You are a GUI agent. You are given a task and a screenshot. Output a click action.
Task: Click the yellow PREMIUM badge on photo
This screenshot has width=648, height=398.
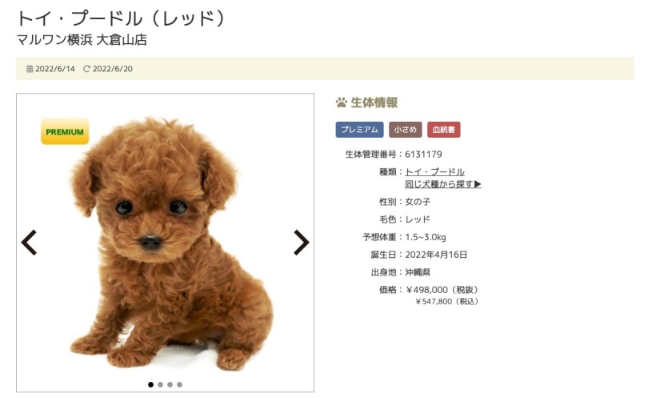pyautogui.click(x=65, y=131)
